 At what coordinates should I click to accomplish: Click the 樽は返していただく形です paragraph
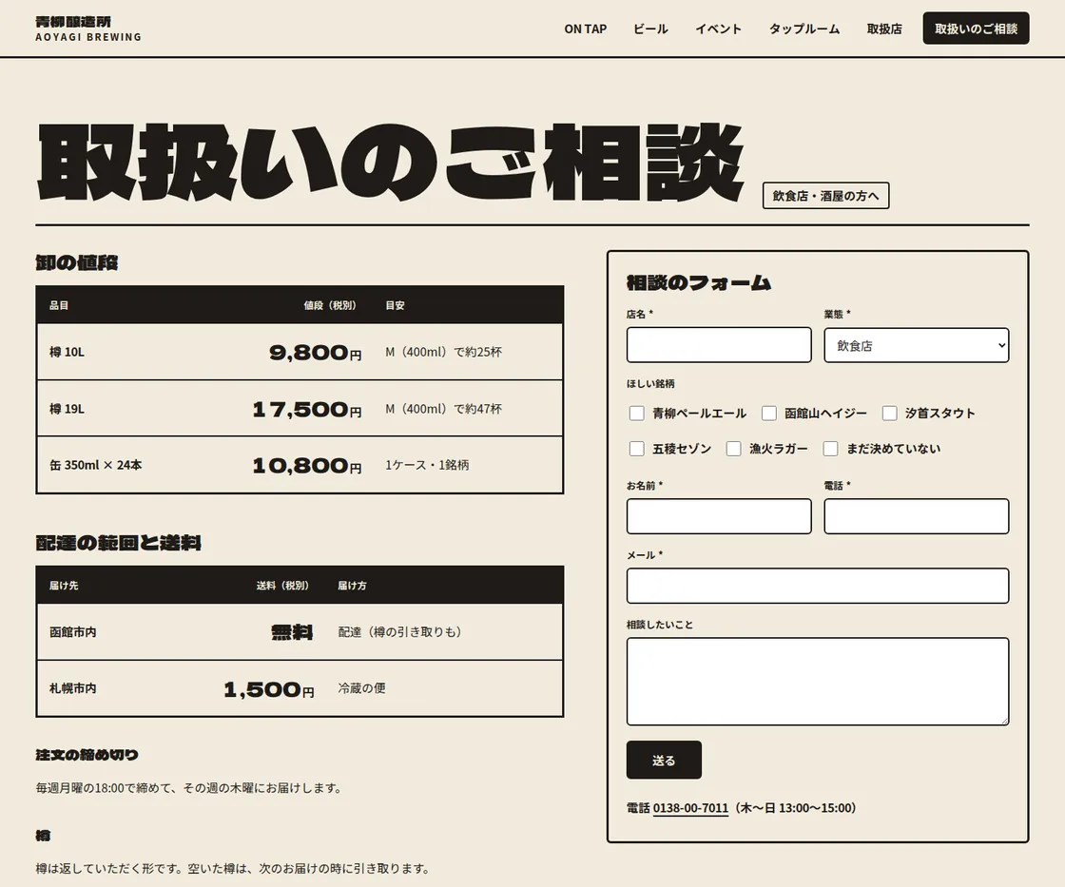point(232,868)
